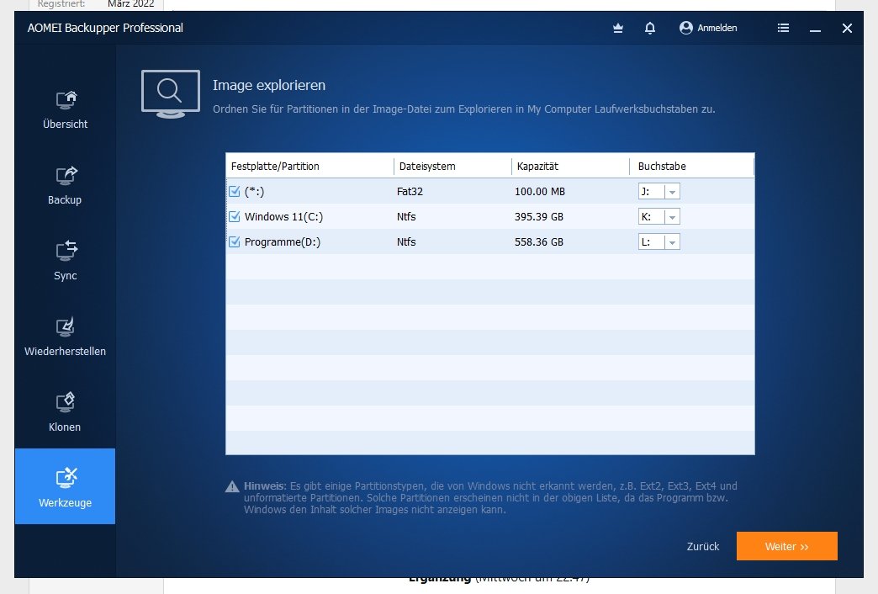Open the Übersicht sidebar section

point(65,110)
